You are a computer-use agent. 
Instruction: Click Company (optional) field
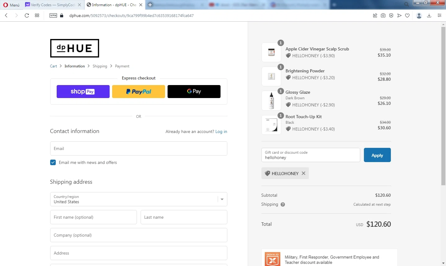click(139, 235)
